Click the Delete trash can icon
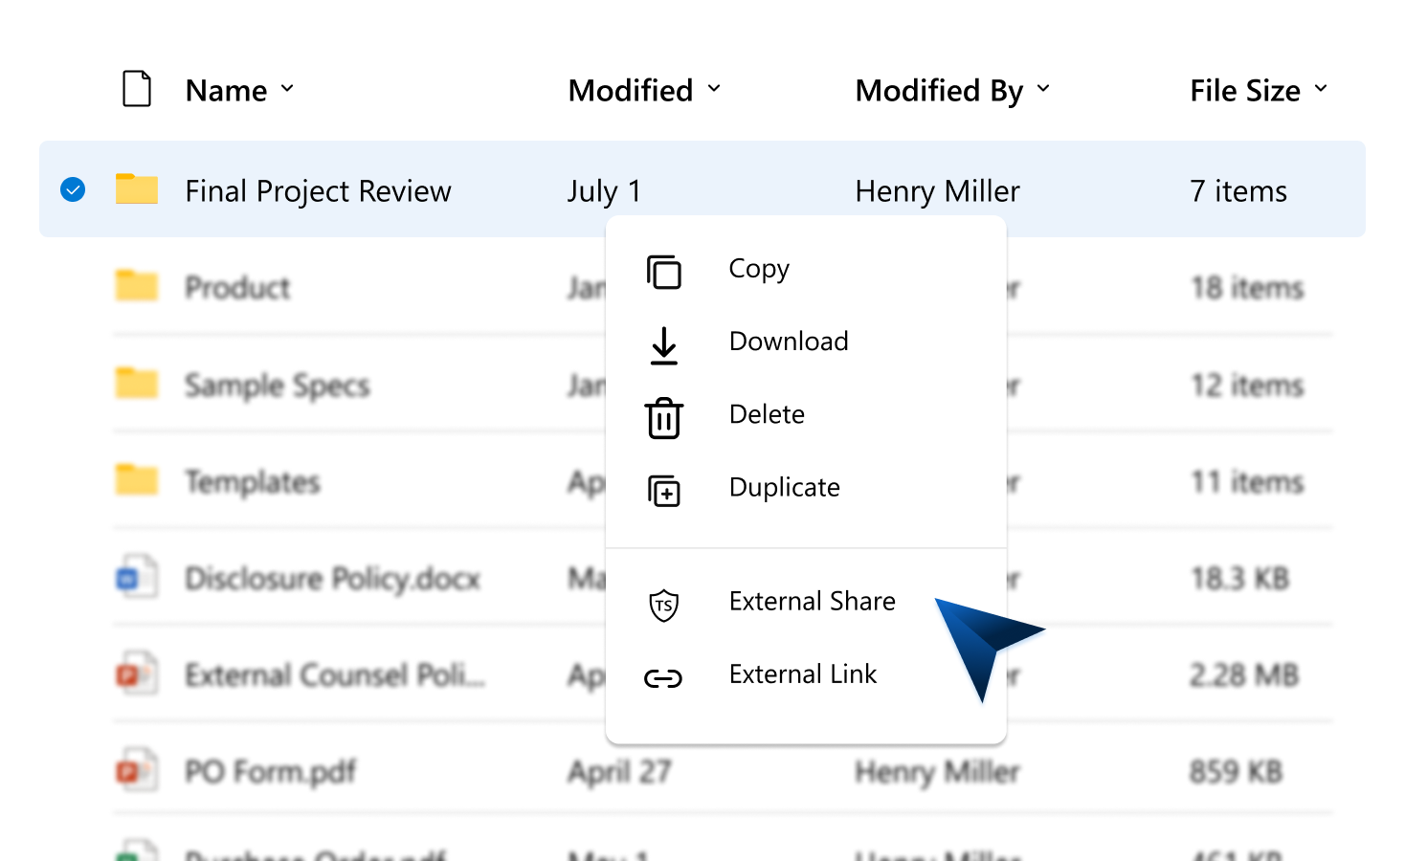1405x861 pixels. click(x=663, y=418)
